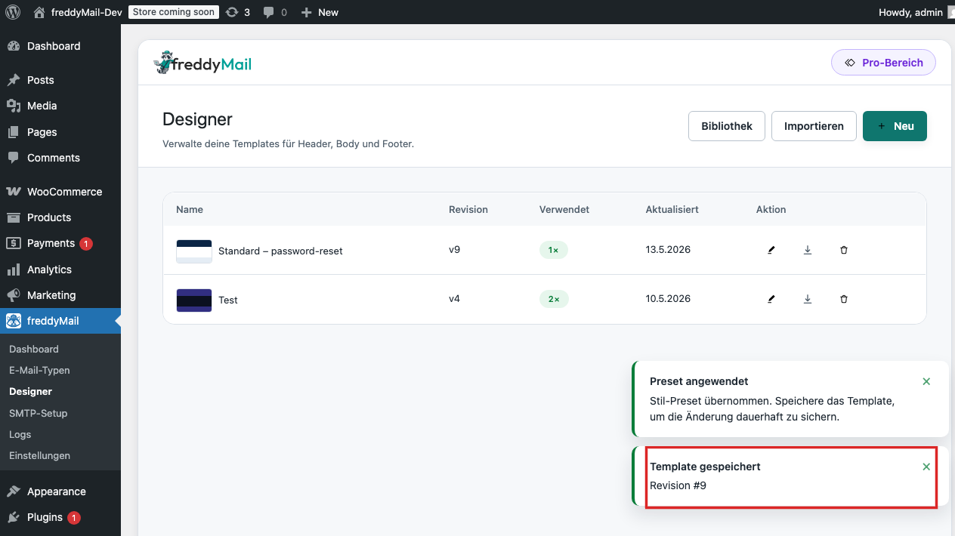
Task: Open the Logs submenu item
Action: coord(20,434)
